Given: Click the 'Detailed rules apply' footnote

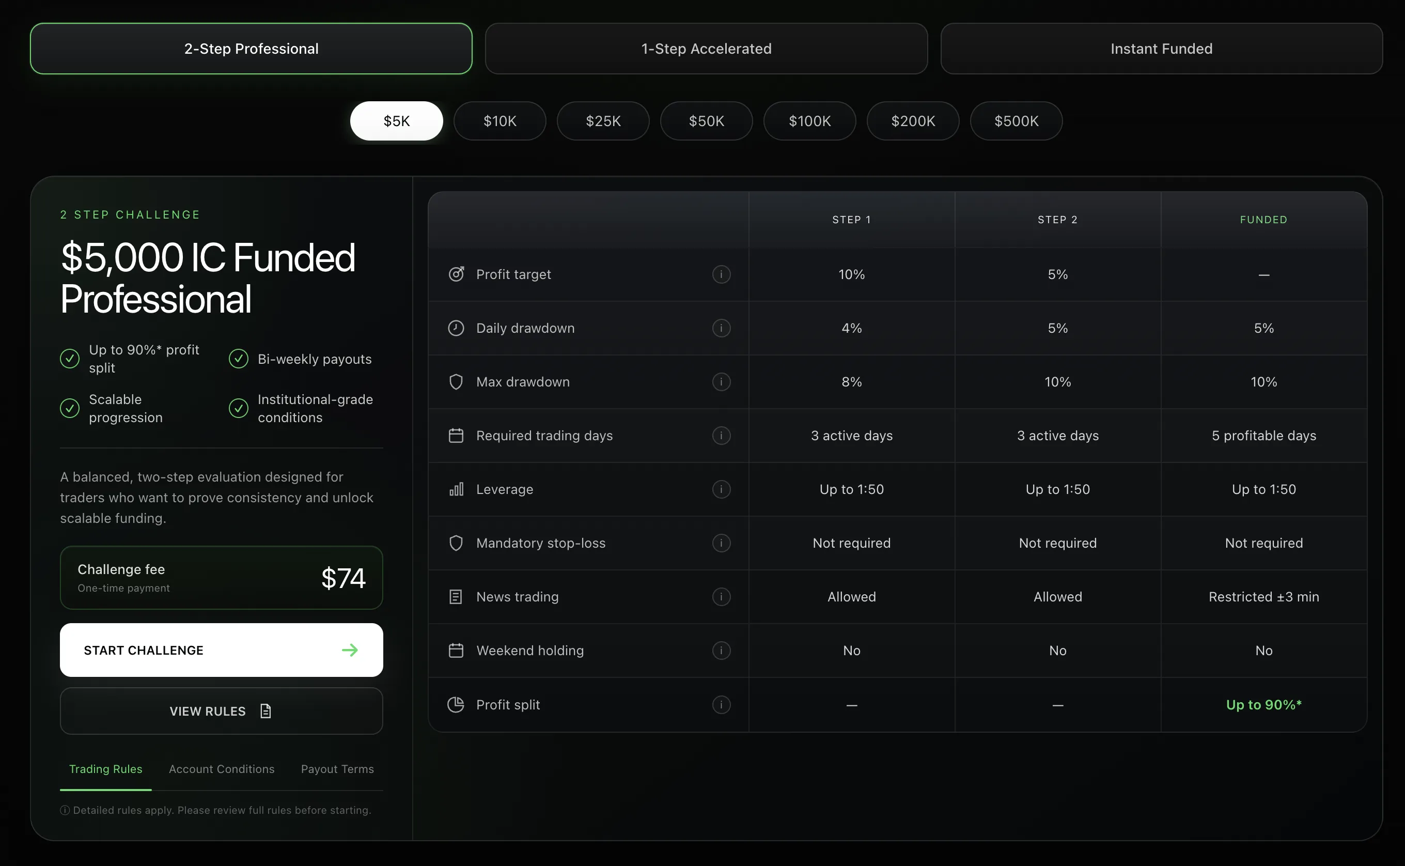Looking at the screenshot, I should [216, 810].
